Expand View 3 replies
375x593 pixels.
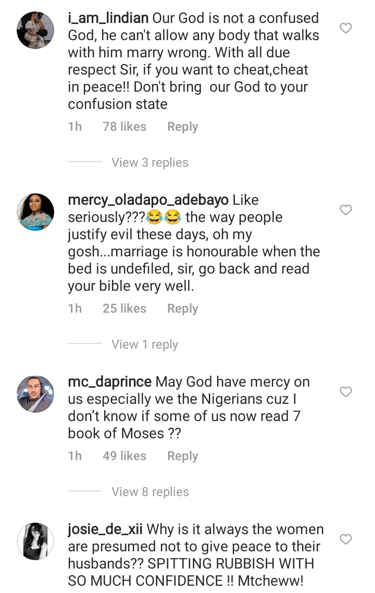[x=150, y=163]
